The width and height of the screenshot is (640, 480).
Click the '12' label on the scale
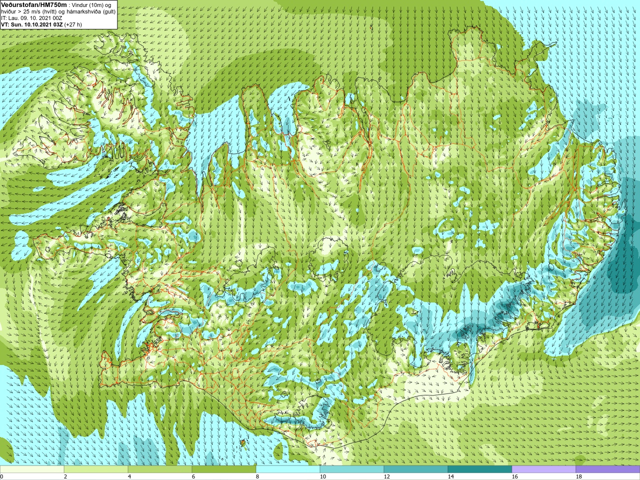tap(386, 477)
